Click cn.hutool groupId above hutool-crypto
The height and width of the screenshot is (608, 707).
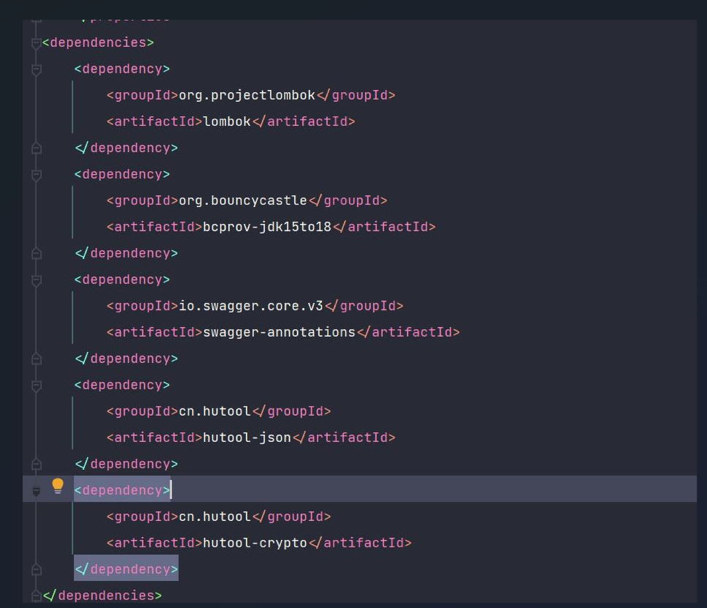pyautogui.click(x=214, y=517)
